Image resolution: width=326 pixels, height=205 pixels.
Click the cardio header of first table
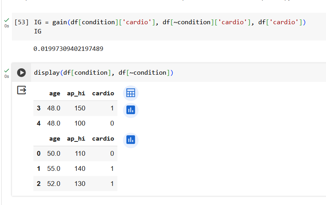[103, 93]
